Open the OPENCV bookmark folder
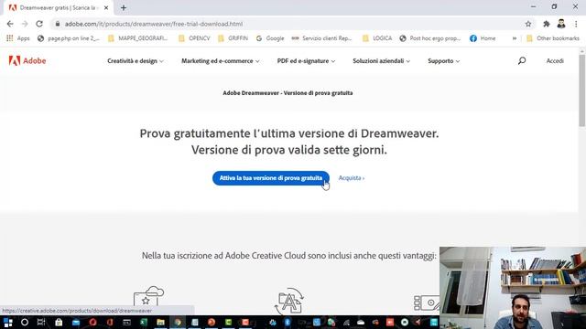586x329 pixels. [194, 38]
